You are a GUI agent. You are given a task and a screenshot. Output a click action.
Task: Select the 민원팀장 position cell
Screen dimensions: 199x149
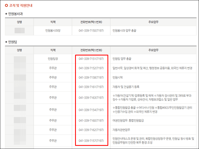click(53, 59)
